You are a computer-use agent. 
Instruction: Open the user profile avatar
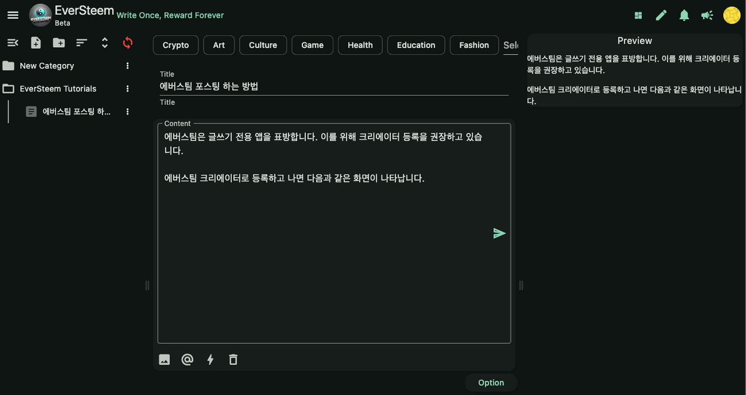point(732,15)
